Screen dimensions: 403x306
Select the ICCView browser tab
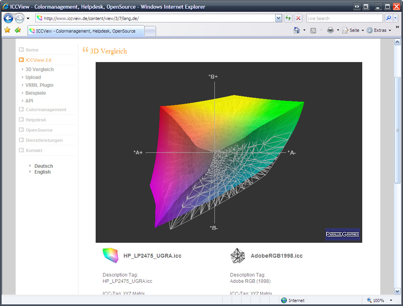pyautogui.click(x=85, y=31)
